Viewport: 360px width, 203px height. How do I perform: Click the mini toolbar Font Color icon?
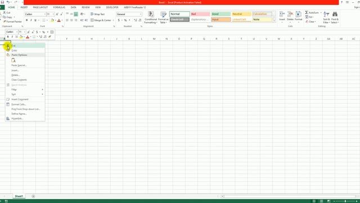click(28, 37)
